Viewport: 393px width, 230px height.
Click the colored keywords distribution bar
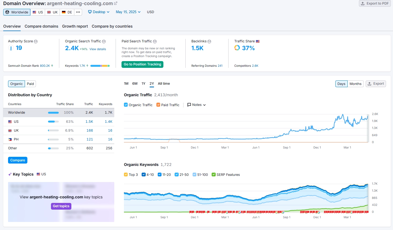(x=101, y=65)
